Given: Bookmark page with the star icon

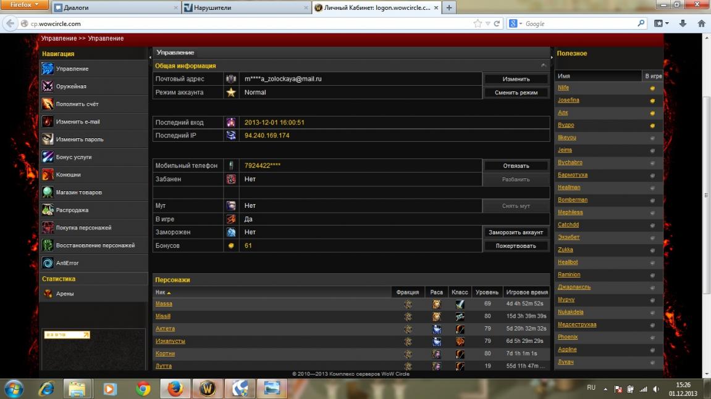Looking at the screenshot, I should pos(478,23).
